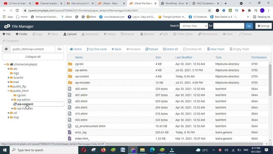Screen dimensions: 273x154
Task: Click Unselect All checkbox
Action: click(192, 49)
